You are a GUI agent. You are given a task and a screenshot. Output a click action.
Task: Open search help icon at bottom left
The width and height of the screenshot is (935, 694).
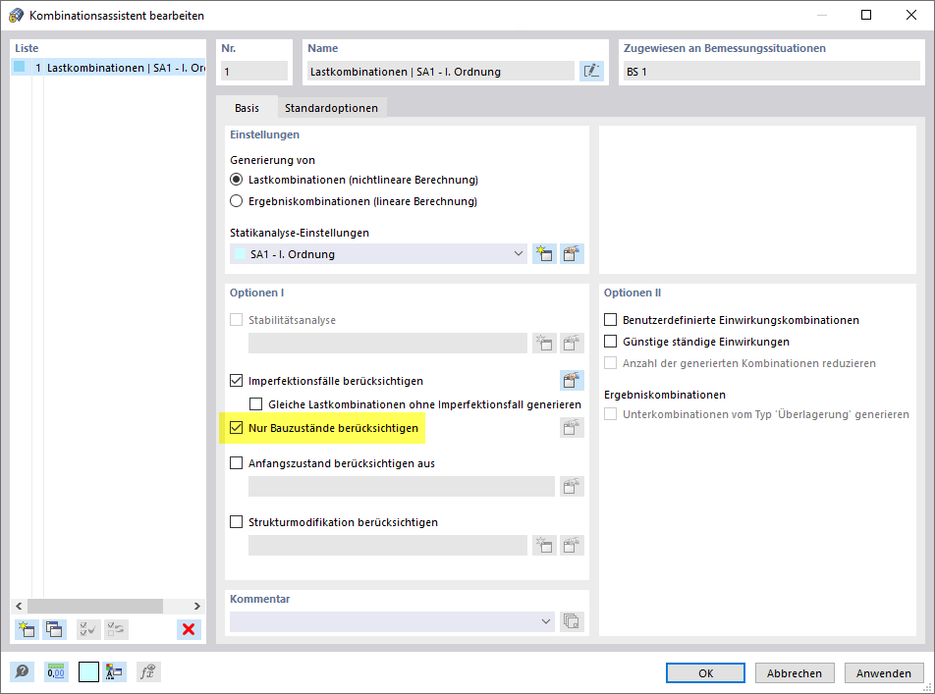pyautogui.click(x=22, y=672)
